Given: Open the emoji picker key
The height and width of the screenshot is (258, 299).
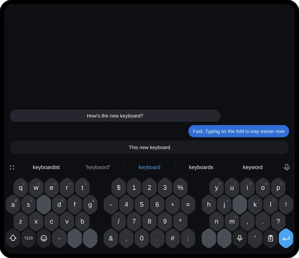Looking at the screenshot, I should [x=44, y=238].
